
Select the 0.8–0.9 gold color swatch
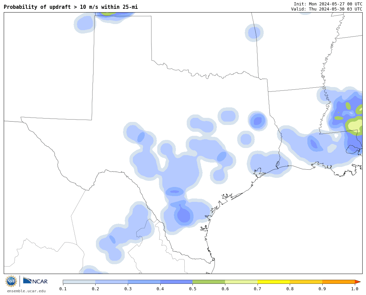(x=306, y=282)
